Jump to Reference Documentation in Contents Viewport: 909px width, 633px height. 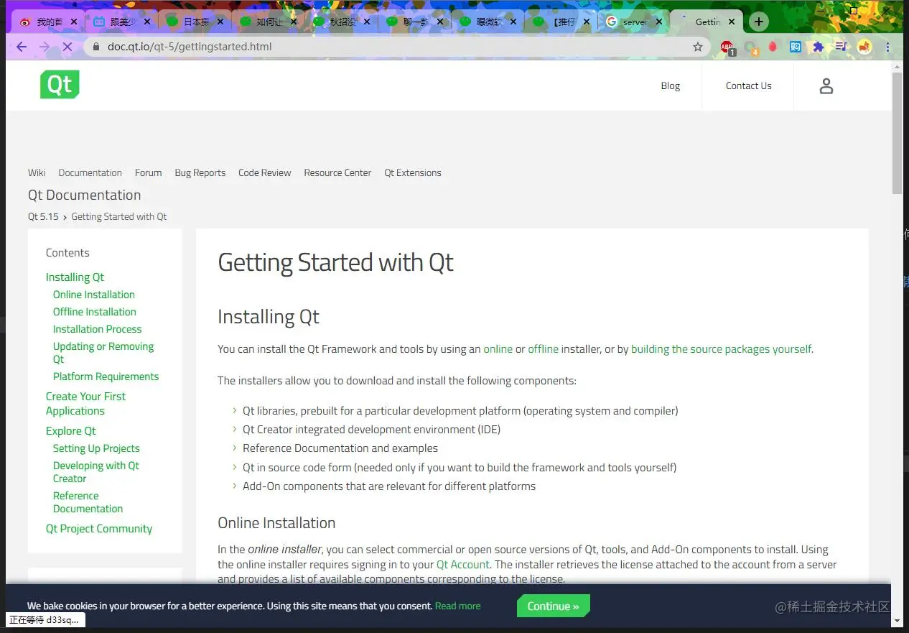(x=88, y=502)
